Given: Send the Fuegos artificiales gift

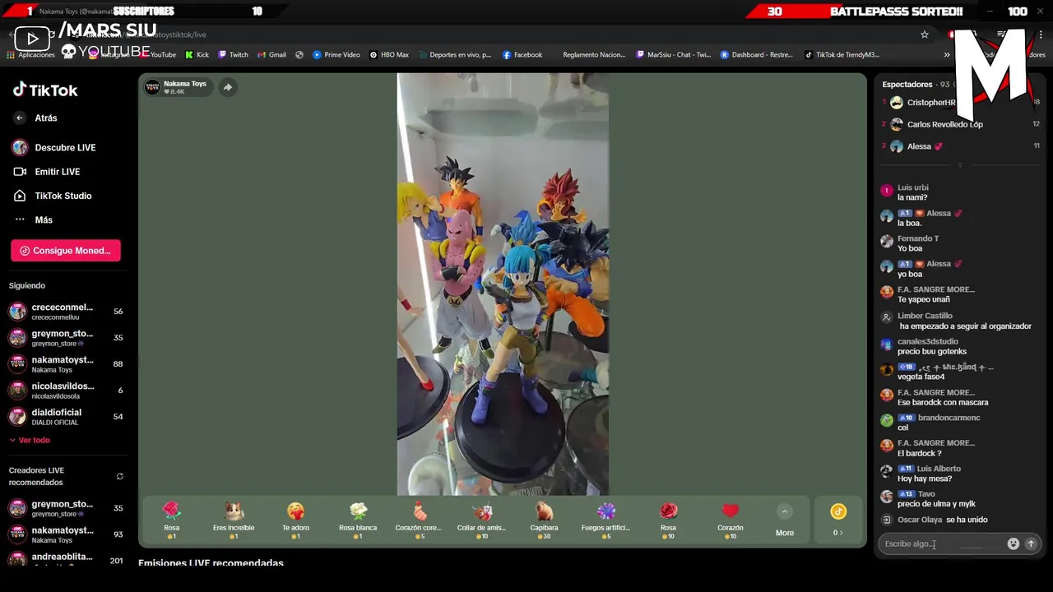Looking at the screenshot, I should [606, 520].
